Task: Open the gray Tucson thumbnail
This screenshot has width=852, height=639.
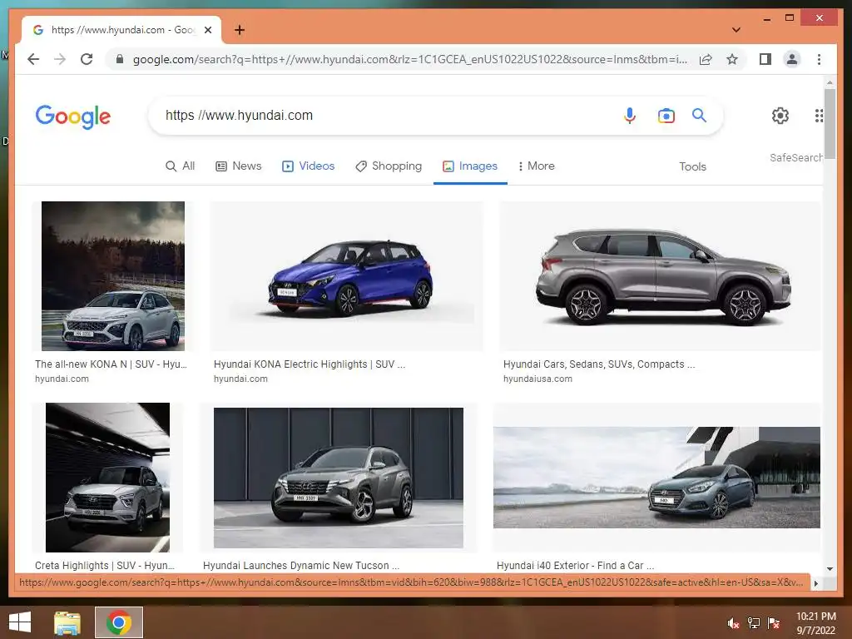Action: (x=339, y=478)
